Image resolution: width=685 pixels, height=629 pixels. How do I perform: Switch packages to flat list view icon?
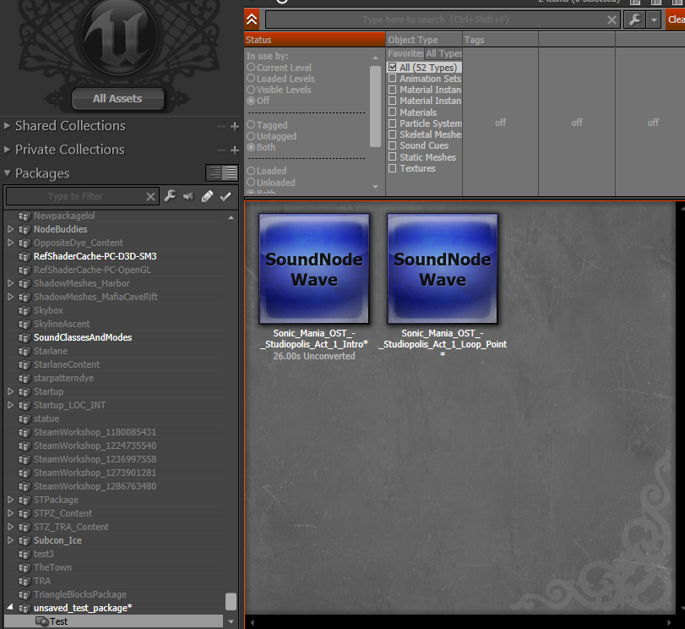point(231,172)
